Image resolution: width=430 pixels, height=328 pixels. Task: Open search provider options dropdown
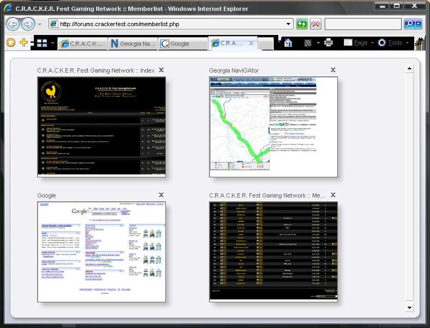(419, 24)
